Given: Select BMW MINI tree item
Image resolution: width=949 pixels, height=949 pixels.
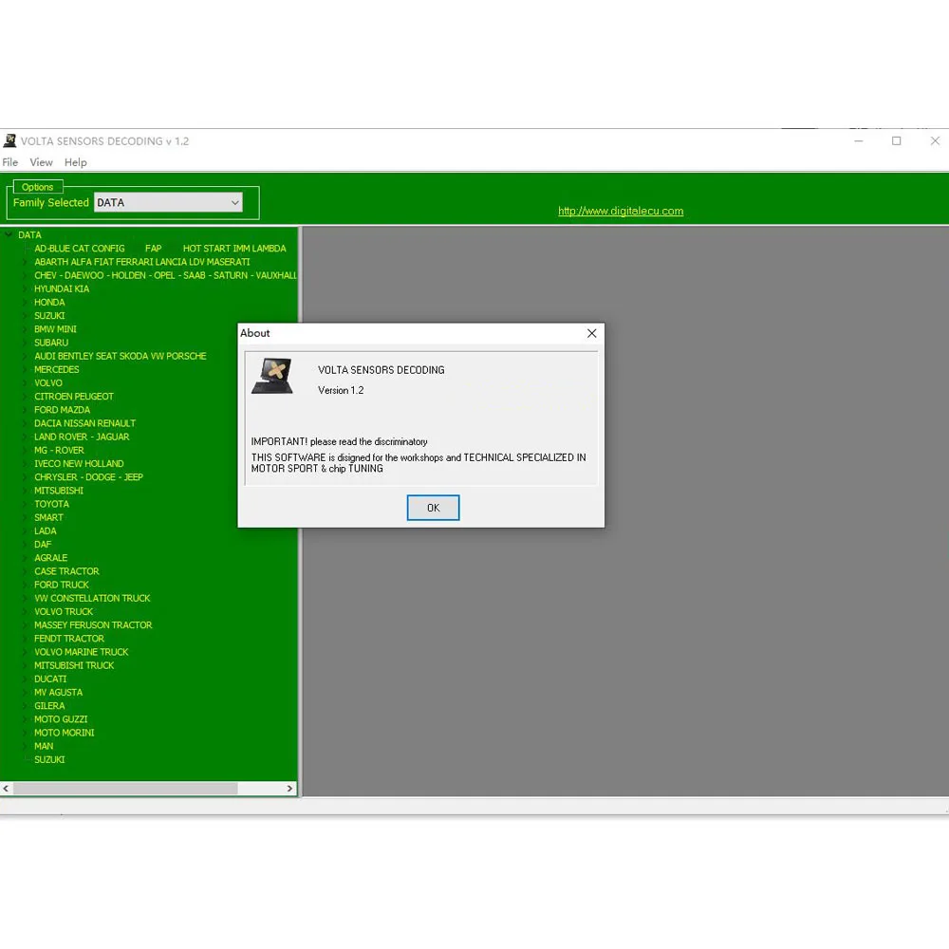Looking at the screenshot, I should (55, 328).
